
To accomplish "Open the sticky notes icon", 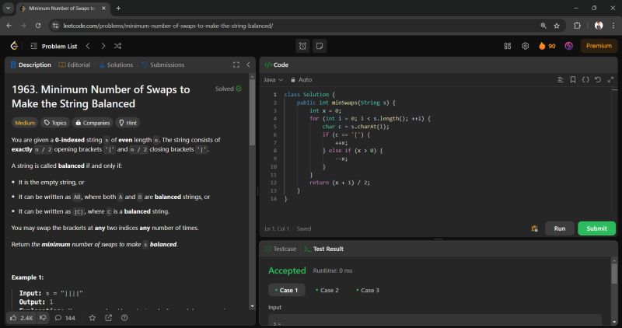I will (x=319, y=46).
